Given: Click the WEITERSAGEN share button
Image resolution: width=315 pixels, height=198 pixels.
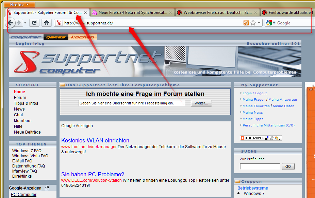Looking at the screenshot, I should (x=261, y=138).
